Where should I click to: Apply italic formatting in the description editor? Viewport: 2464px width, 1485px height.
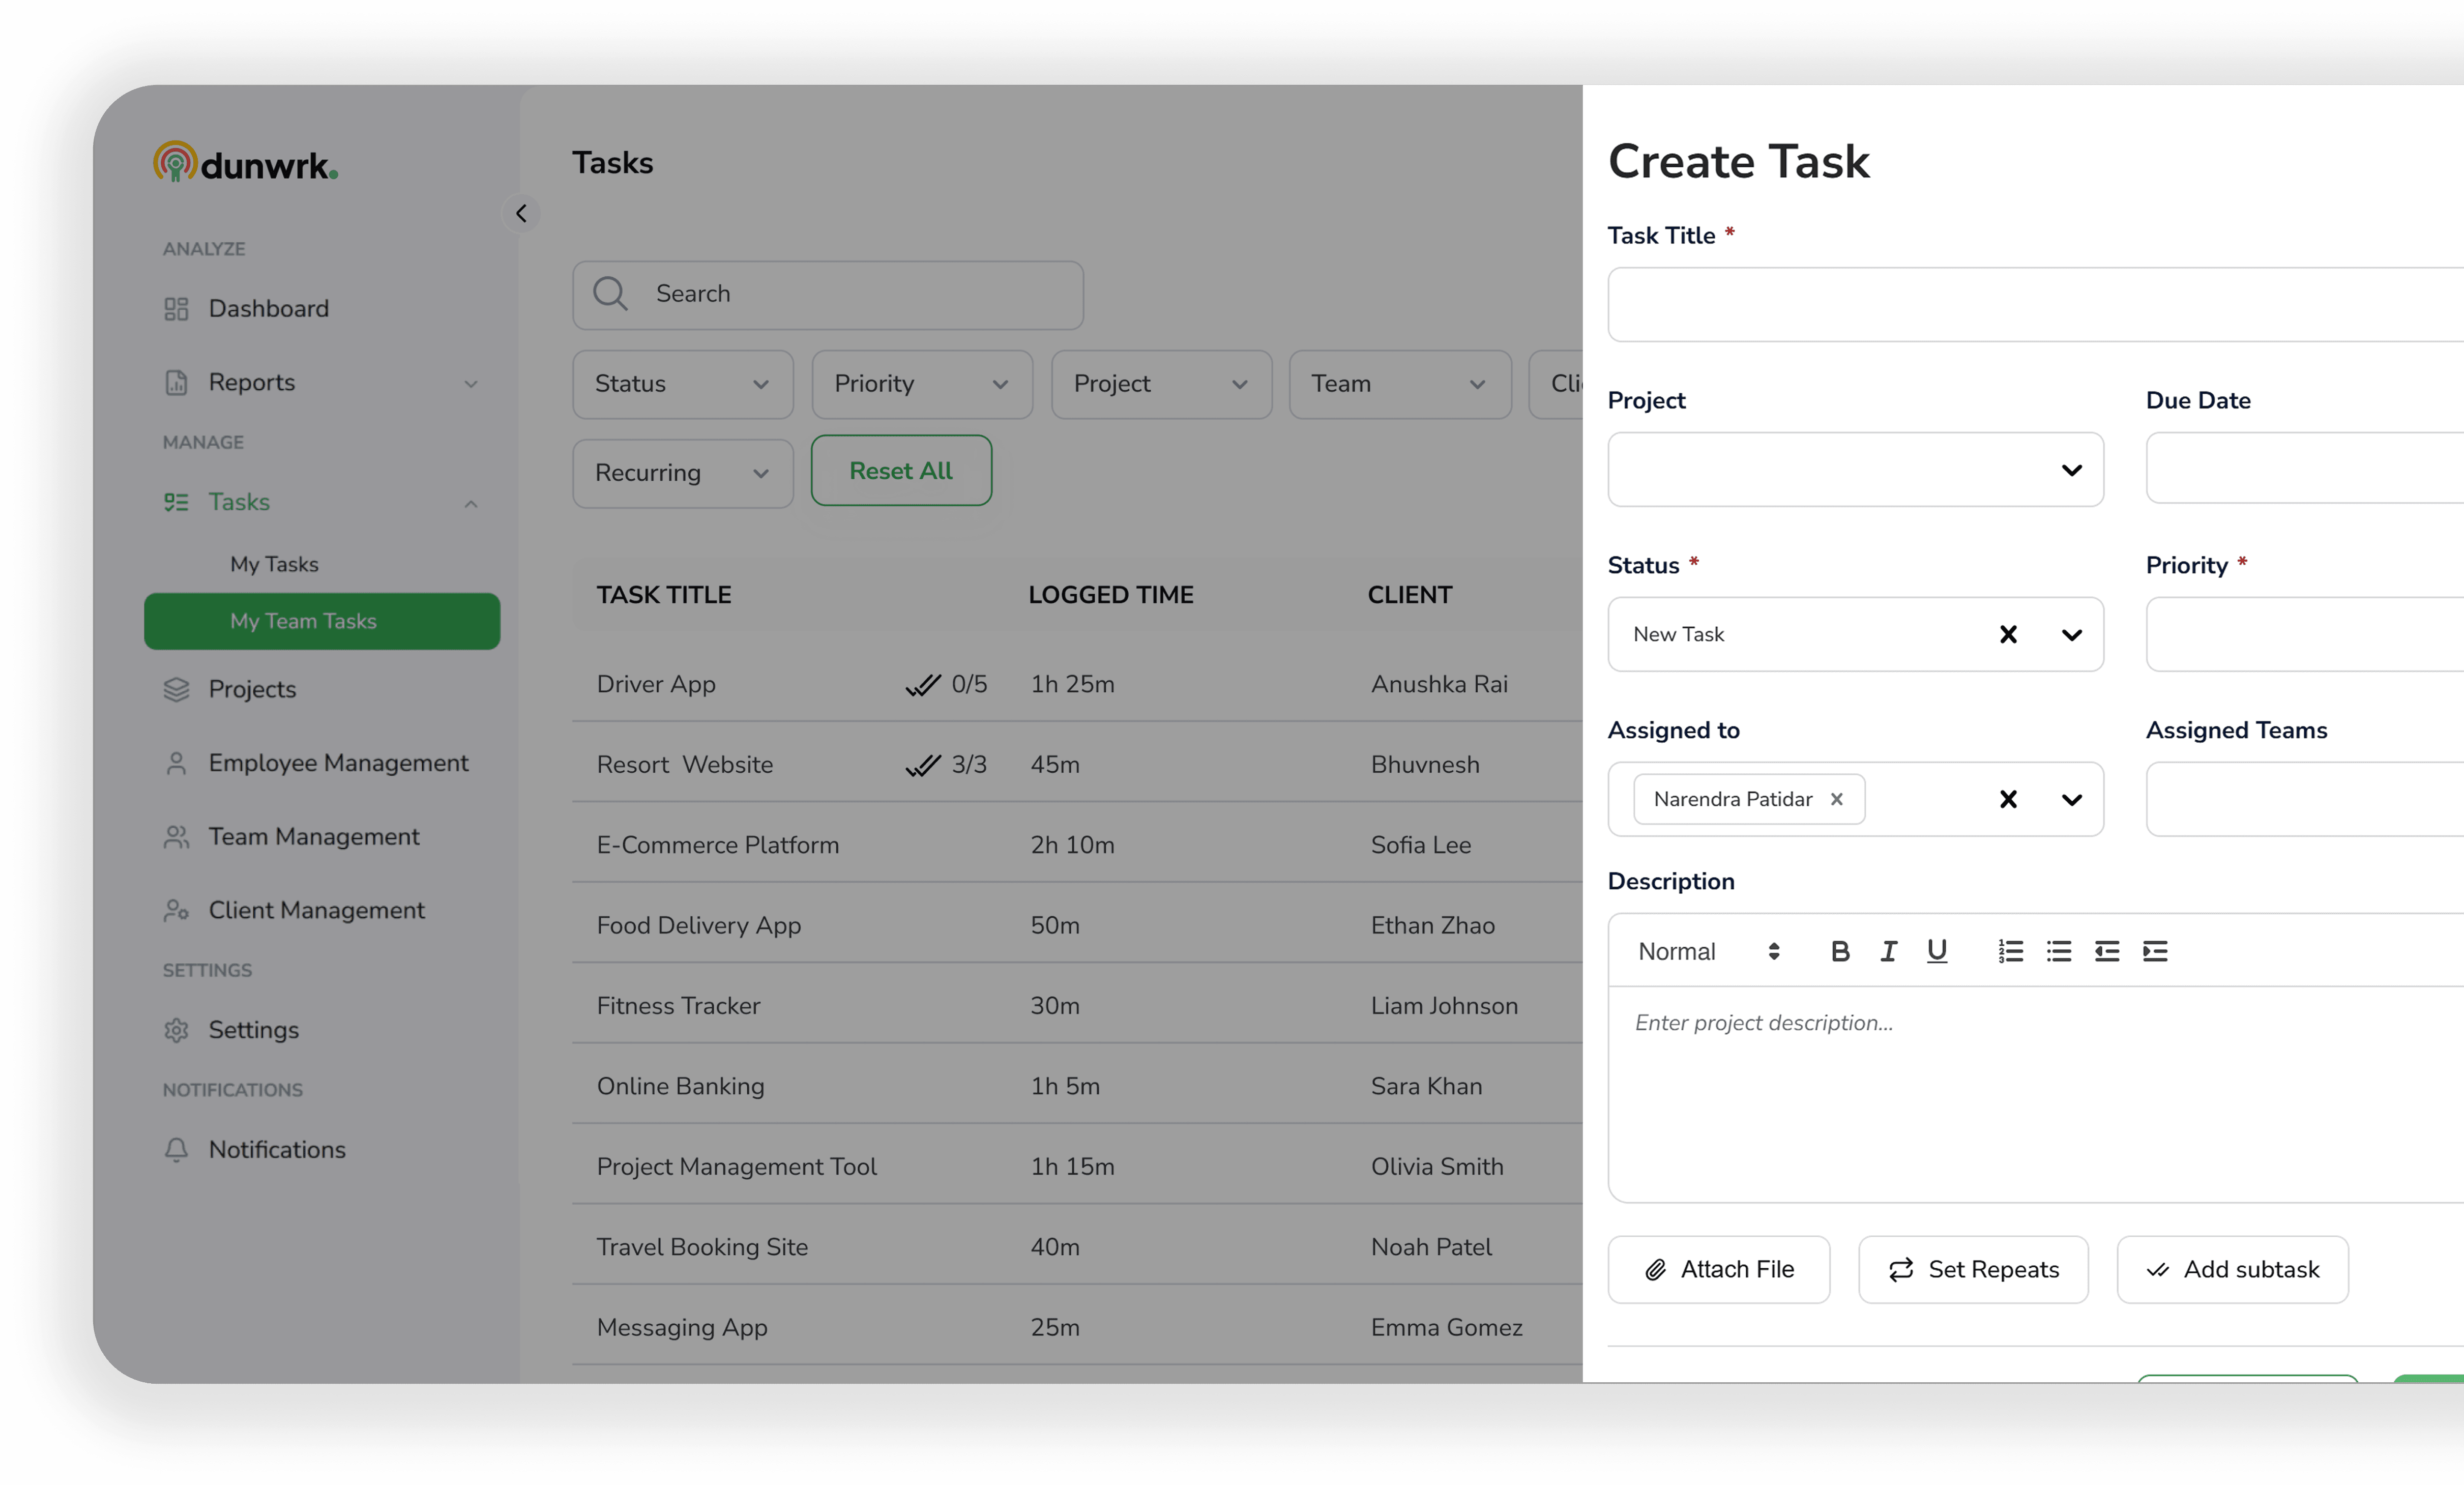click(x=1888, y=951)
